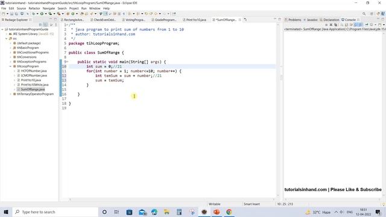Viewport: 386px width, 217px height.
Task: Collapse the tihLoopProgram package
Action: (11, 66)
